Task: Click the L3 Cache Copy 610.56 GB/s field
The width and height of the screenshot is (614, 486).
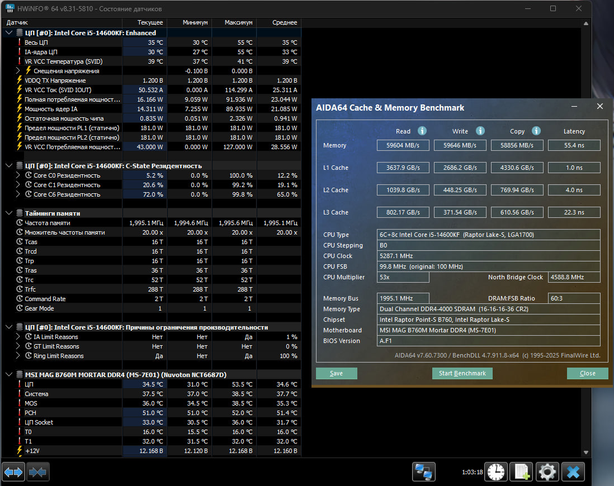Action: coord(517,212)
